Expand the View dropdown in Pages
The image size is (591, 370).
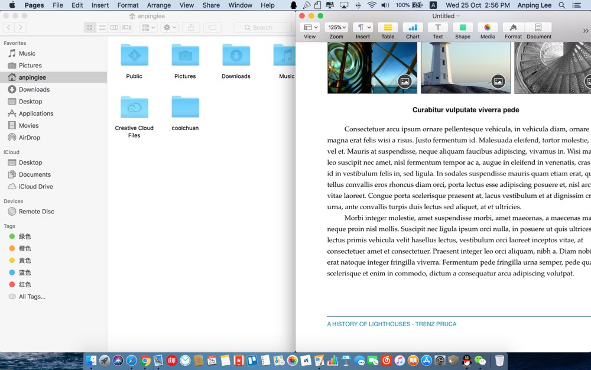[310, 28]
